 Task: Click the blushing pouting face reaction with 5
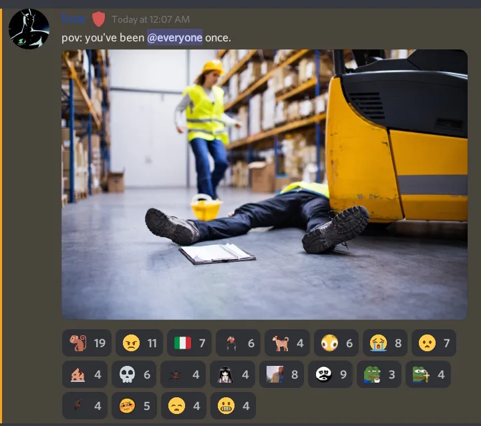(x=134, y=405)
